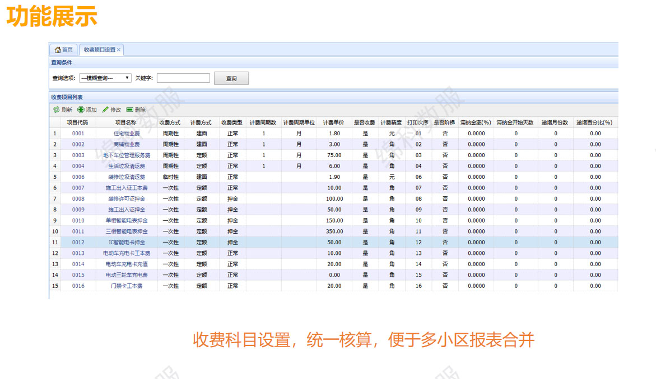
Task: Sort by 递增月份数 column header
Action: coord(555,123)
